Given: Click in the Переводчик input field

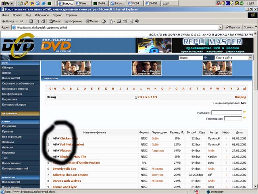Looking at the screenshot, I should pos(233,118).
